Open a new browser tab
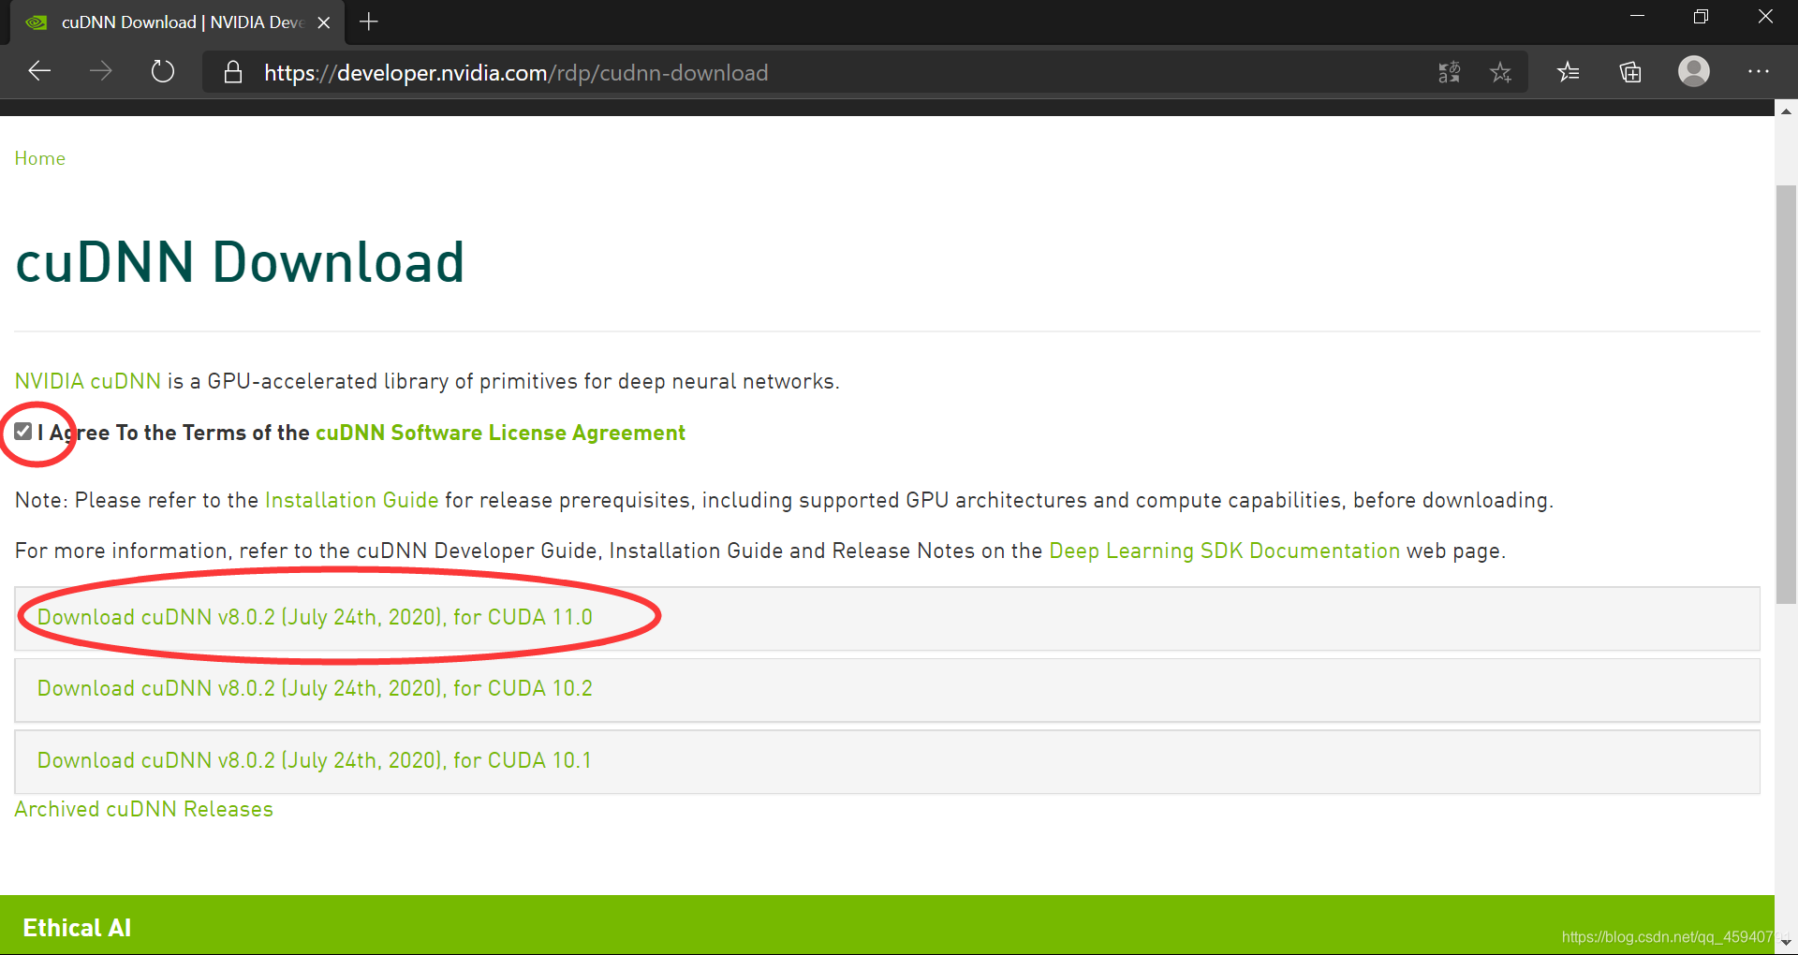This screenshot has height=955, width=1798. point(369,22)
